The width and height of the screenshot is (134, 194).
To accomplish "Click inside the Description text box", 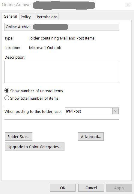I will click(x=62, y=72).
